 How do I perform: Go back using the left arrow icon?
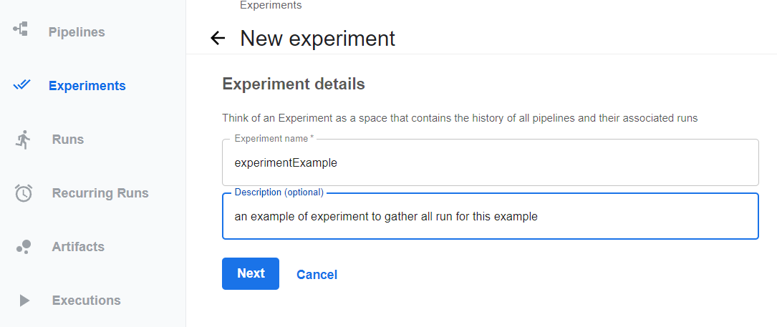point(218,38)
